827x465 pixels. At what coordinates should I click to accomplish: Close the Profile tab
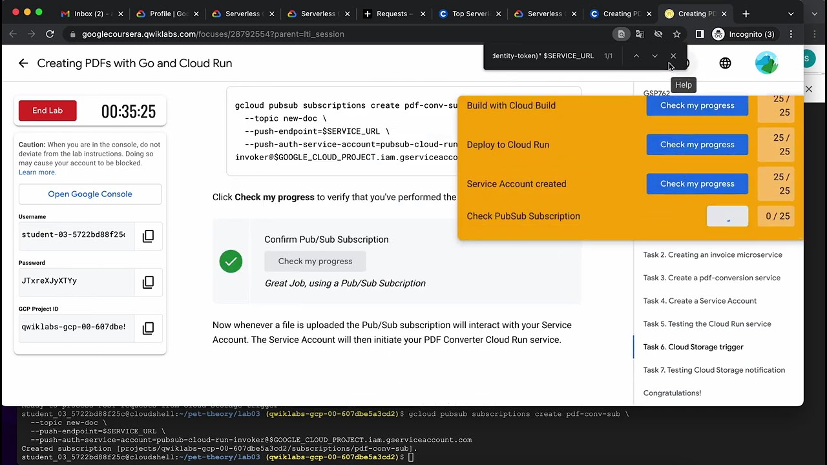click(x=196, y=14)
